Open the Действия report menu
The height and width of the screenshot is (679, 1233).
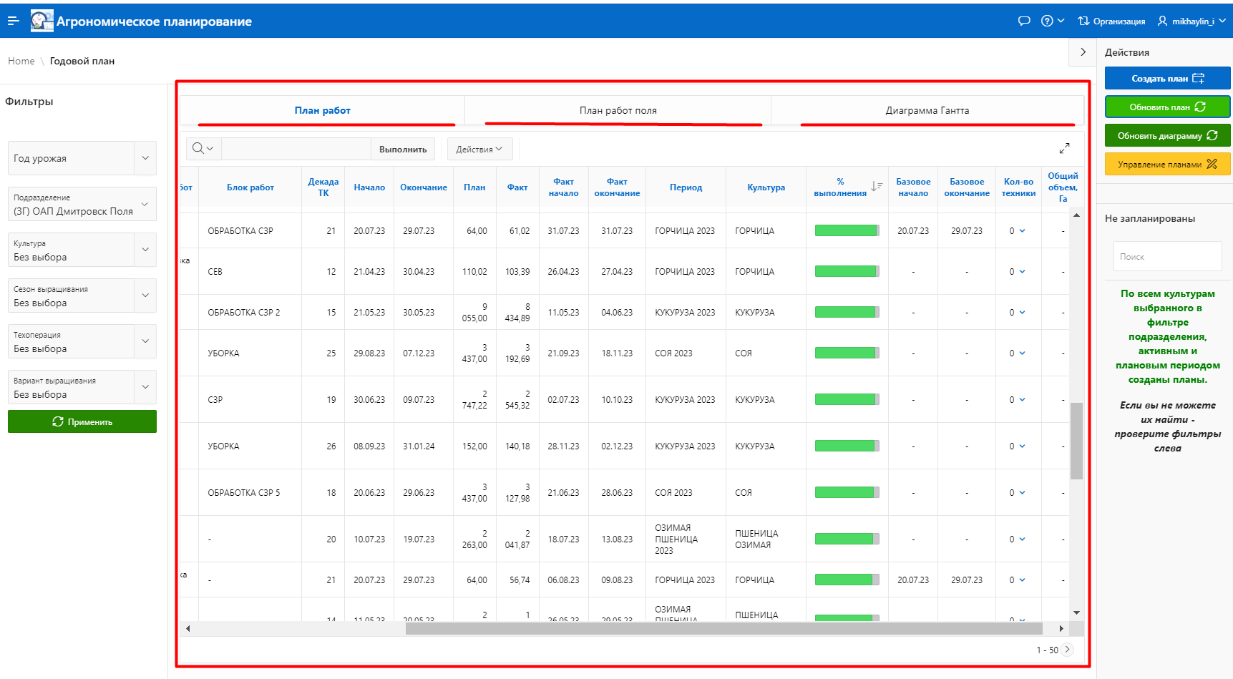click(479, 149)
